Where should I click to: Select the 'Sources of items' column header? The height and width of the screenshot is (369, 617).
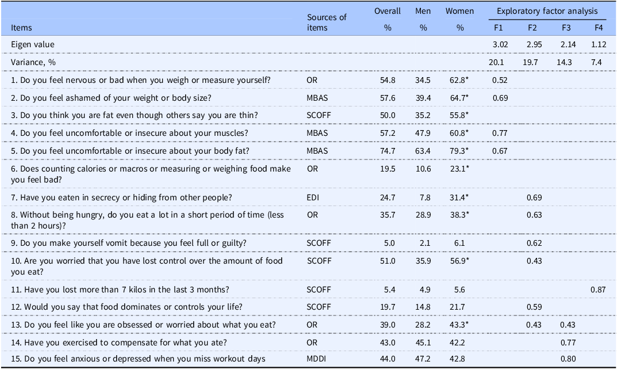[327, 22]
